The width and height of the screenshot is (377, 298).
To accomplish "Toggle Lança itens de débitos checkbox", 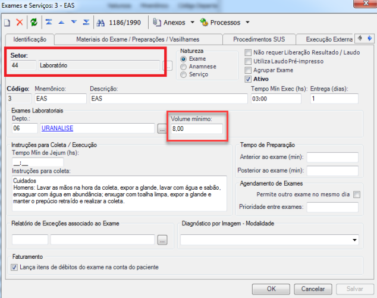I will pyautogui.click(x=14, y=267).
